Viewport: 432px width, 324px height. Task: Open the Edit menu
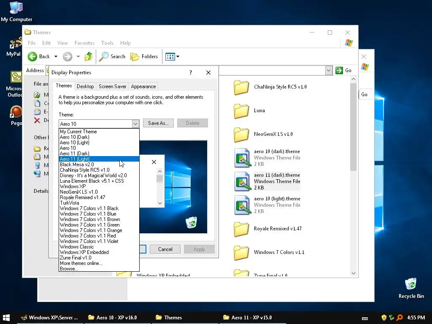click(46, 43)
